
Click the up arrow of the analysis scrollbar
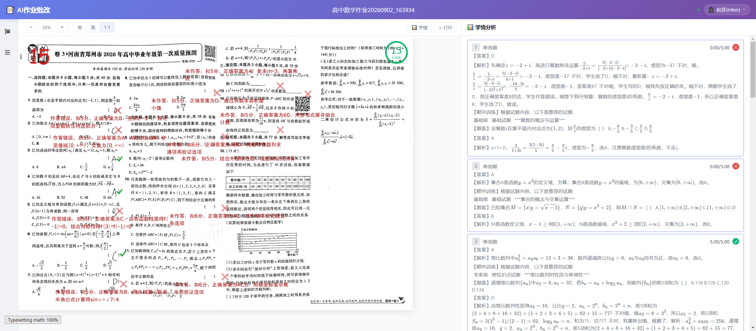pos(753,39)
